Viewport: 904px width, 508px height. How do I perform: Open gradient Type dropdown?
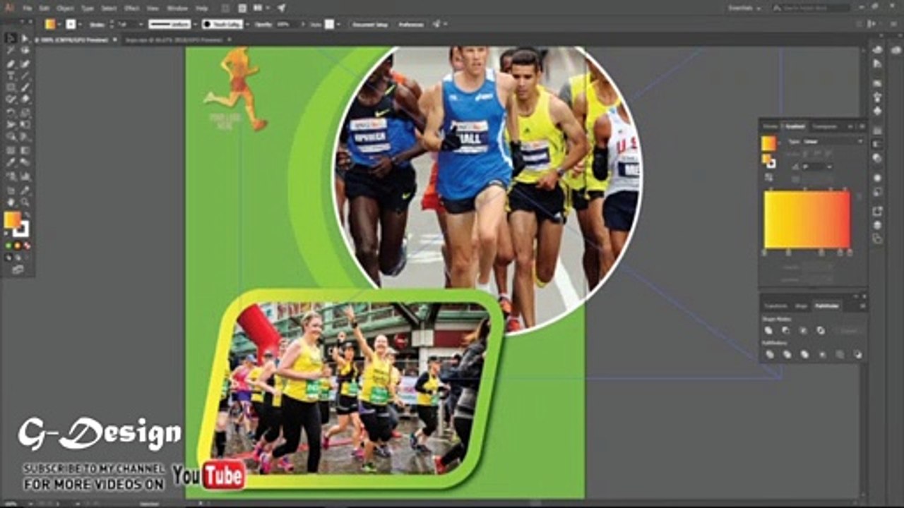(x=833, y=141)
